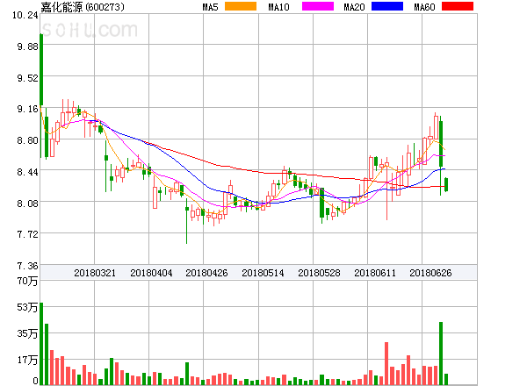Select the MA5 legend label
Screen dimensions: 527x386
(x=210, y=7)
